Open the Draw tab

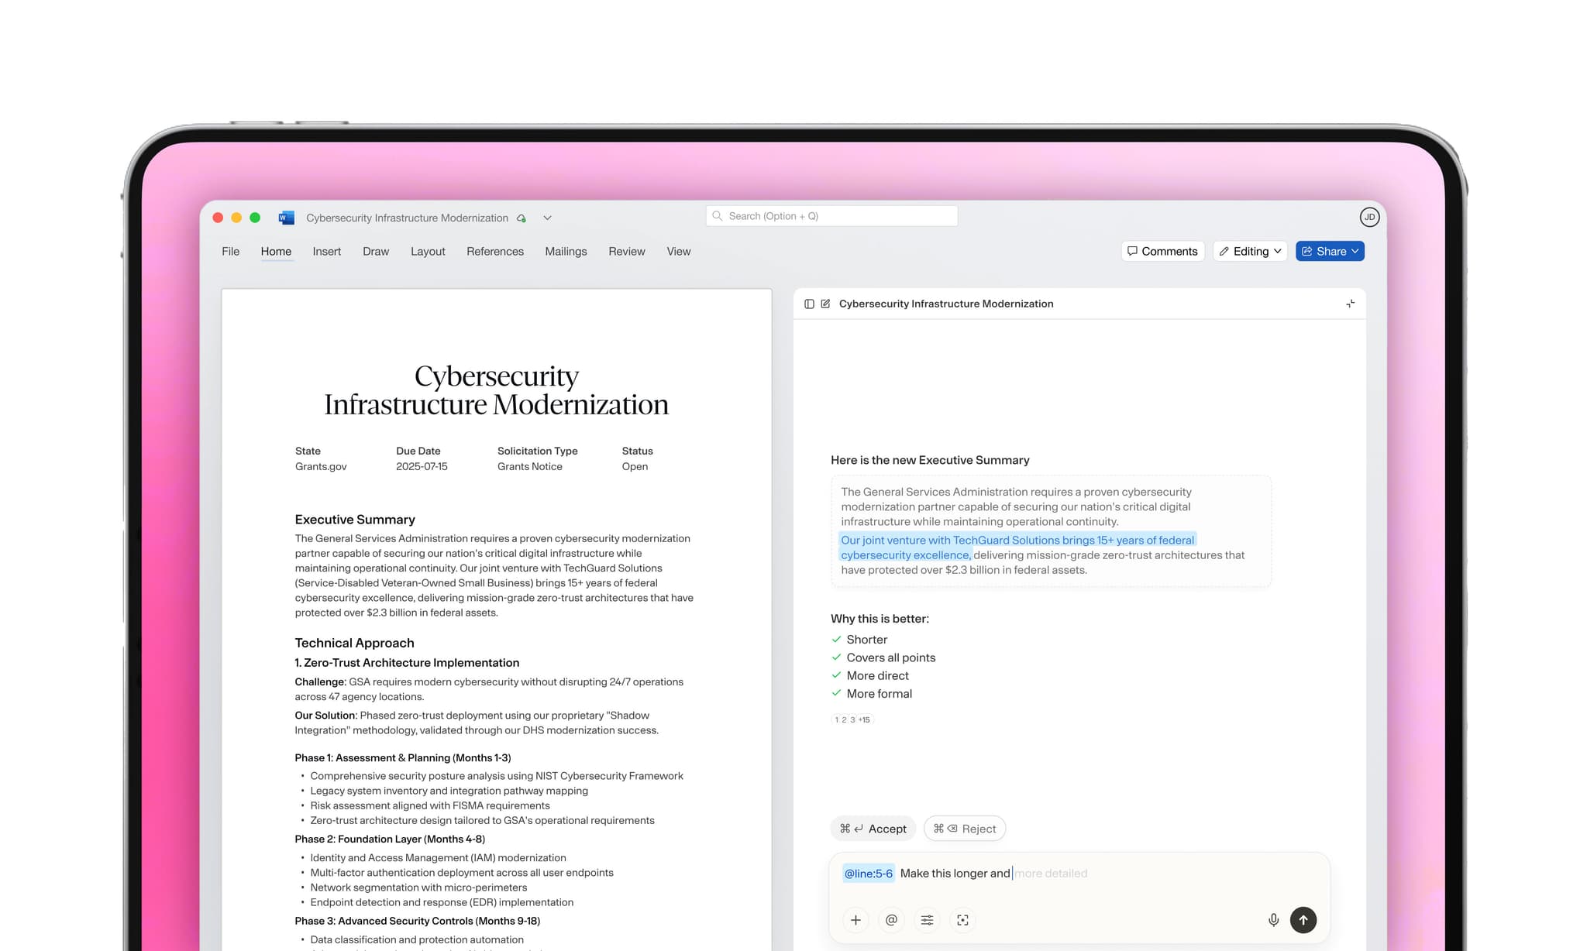coord(376,252)
